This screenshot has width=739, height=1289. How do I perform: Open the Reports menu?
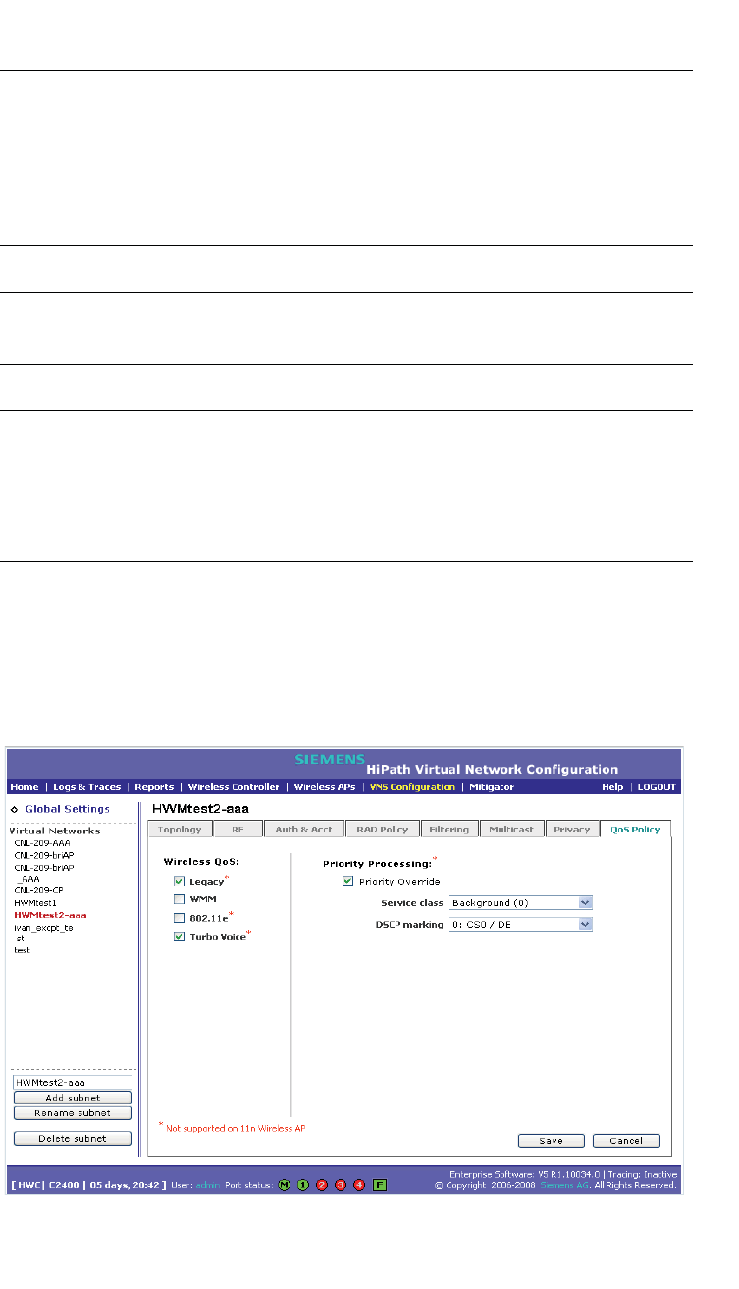tap(154, 787)
